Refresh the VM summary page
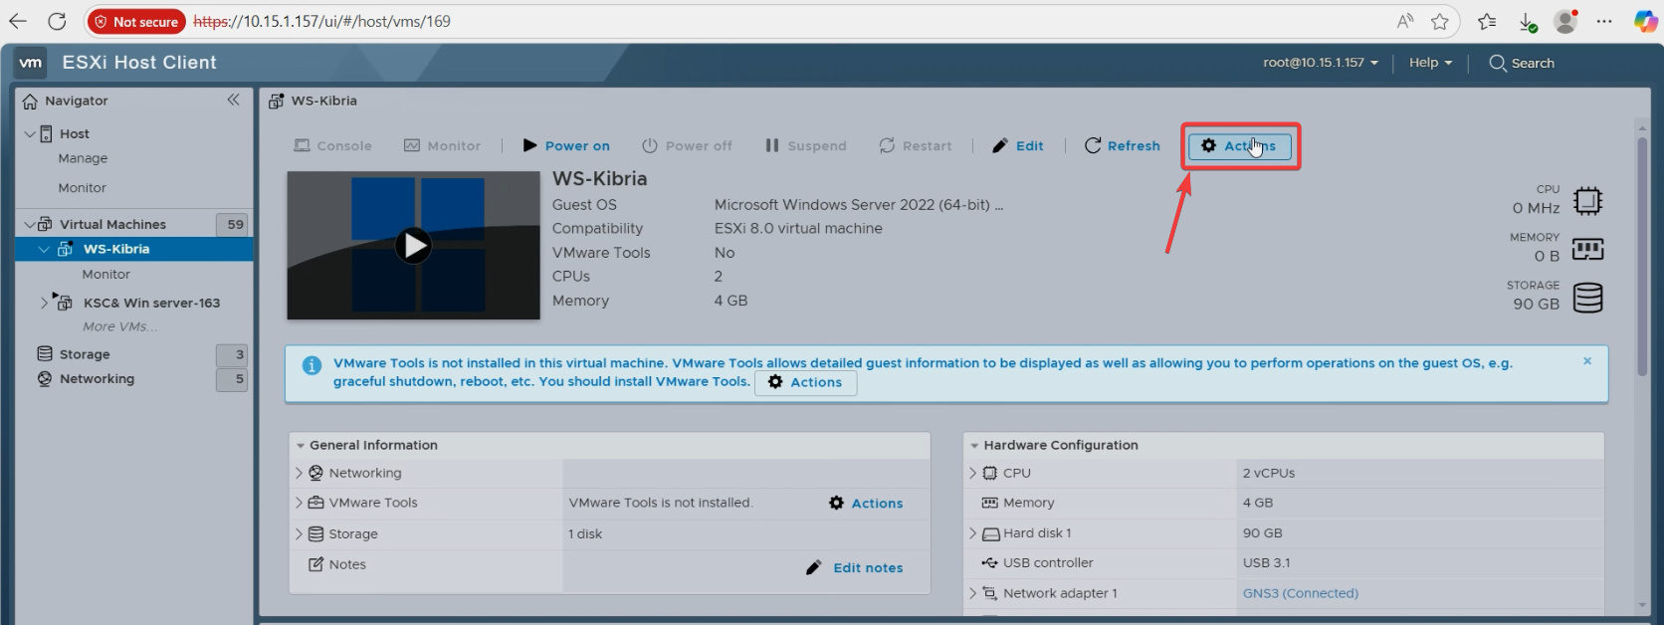 click(x=1122, y=145)
